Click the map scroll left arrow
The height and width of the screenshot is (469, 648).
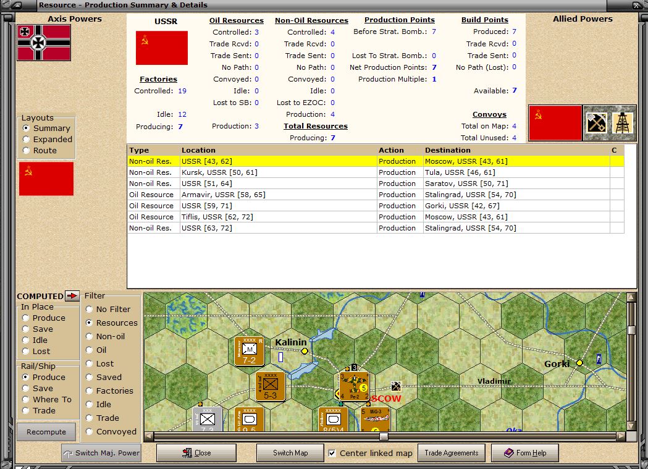point(149,436)
